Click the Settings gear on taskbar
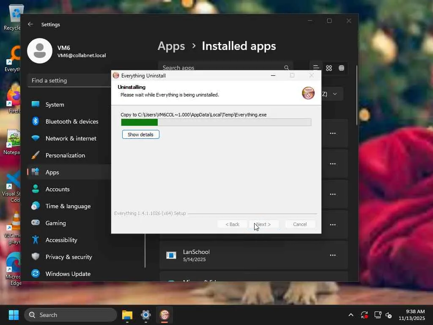Screen dimensions: 433x325 [146, 315]
